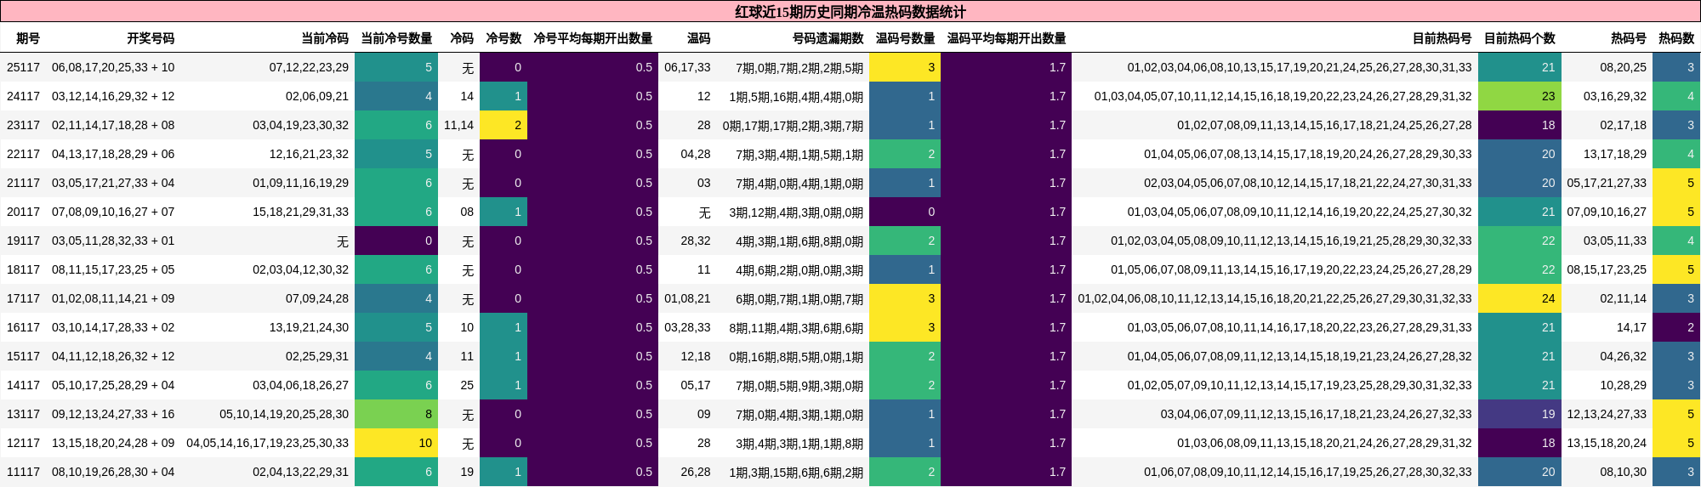Click the 当前冷号数量 column header
Viewport: 1701px width, 487px height.
pyautogui.click(x=396, y=38)
